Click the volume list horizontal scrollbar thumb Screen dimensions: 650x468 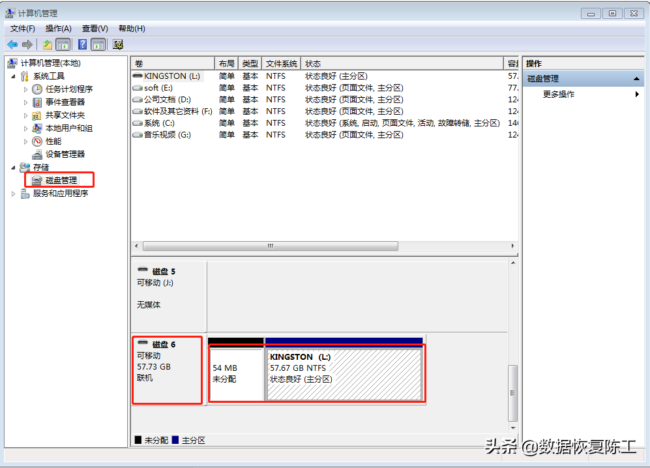click(x=271, y=246)
